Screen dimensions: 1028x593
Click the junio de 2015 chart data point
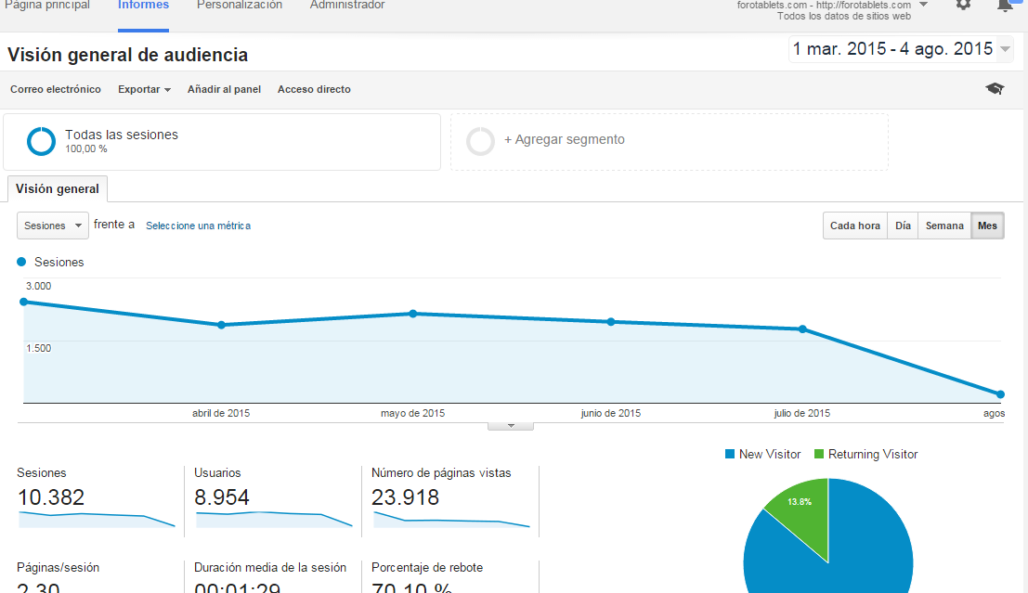(x=611, y=322)
